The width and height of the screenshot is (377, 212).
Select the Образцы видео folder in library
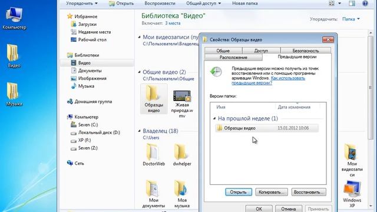pos(154,99)
